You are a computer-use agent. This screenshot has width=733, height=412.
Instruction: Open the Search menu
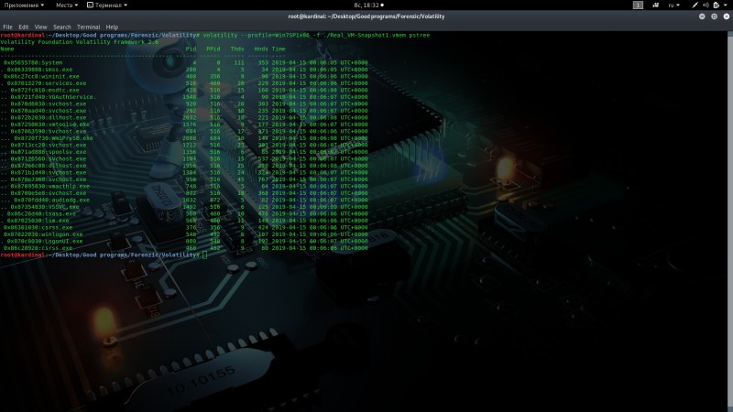point(61,27)
